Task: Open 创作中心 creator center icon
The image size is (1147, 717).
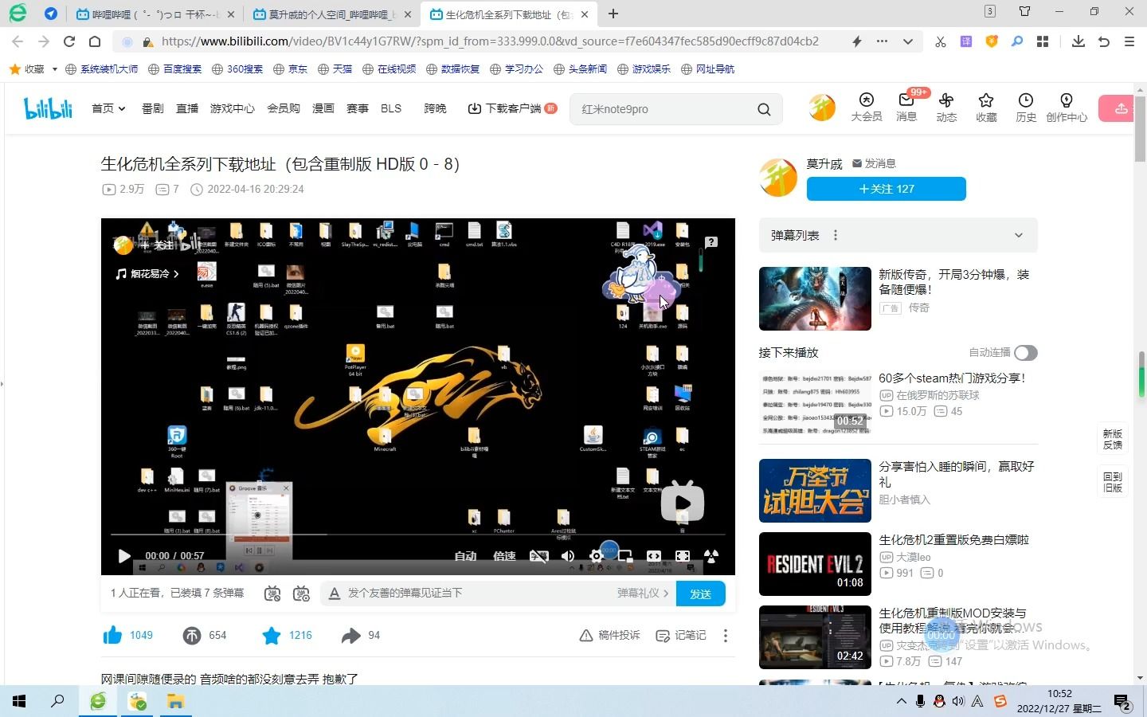Action: click(x=1067, y=107)
